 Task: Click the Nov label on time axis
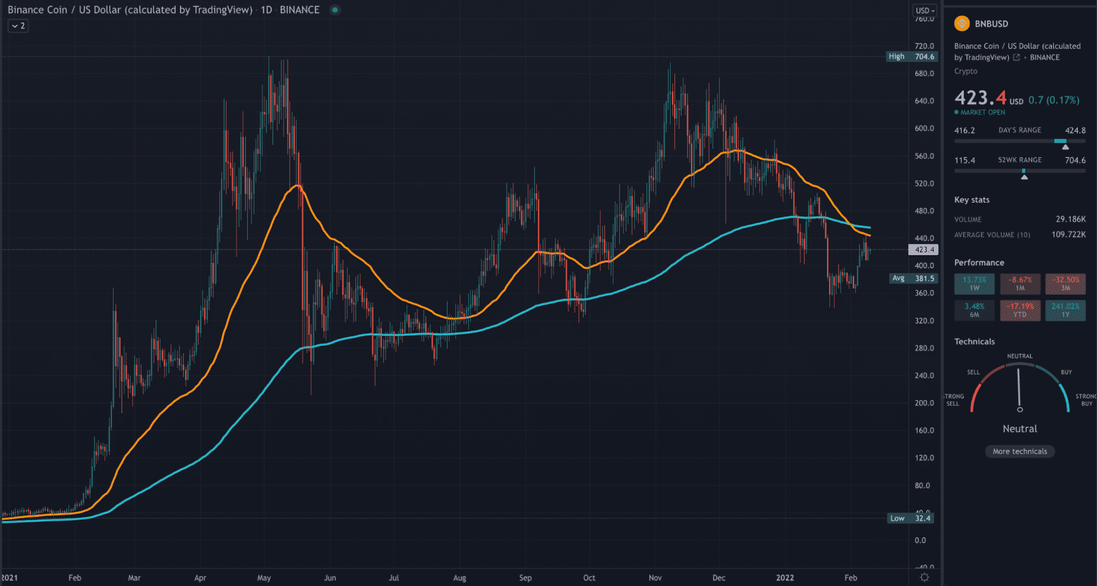point(655,578)
